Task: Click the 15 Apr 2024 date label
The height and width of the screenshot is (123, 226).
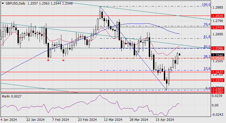Action: tap(165, 120)
